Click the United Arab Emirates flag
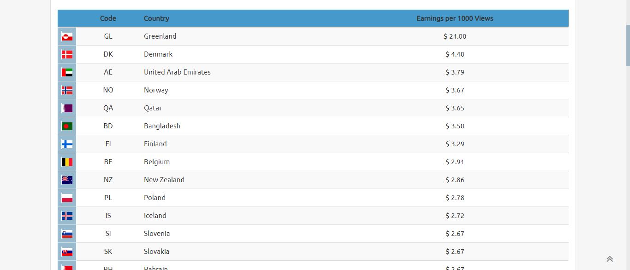This screenshot has height=270, width=630. [x=67, y=72]
